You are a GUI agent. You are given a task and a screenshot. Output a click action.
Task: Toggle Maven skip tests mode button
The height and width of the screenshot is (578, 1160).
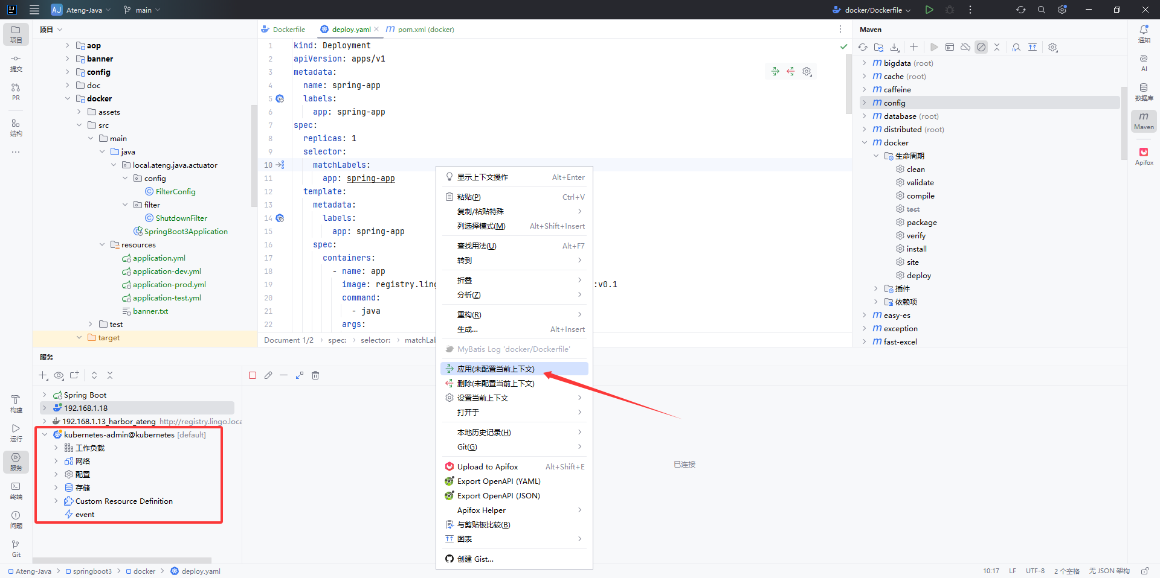point(981,47)
